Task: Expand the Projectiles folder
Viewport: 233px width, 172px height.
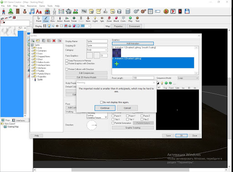Action: pos(32,76)
